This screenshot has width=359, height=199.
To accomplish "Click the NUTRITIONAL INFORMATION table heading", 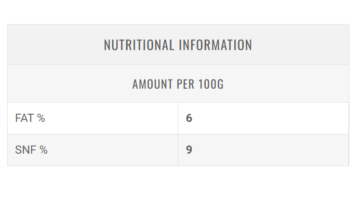I will [178, 45].
